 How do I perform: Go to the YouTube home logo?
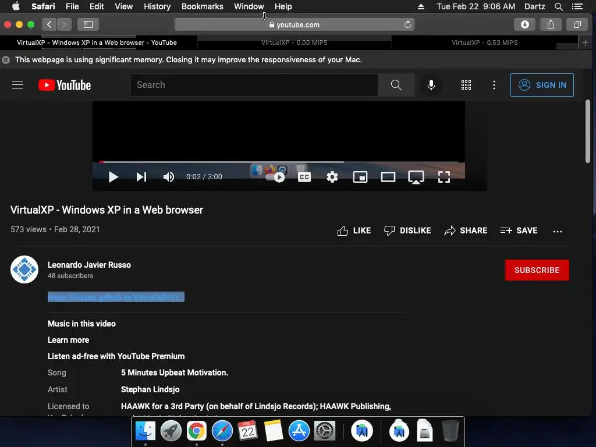click(65, 85)
